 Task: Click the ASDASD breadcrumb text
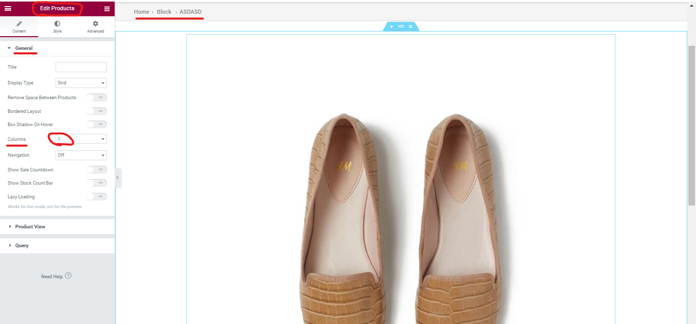coord(191,12)
